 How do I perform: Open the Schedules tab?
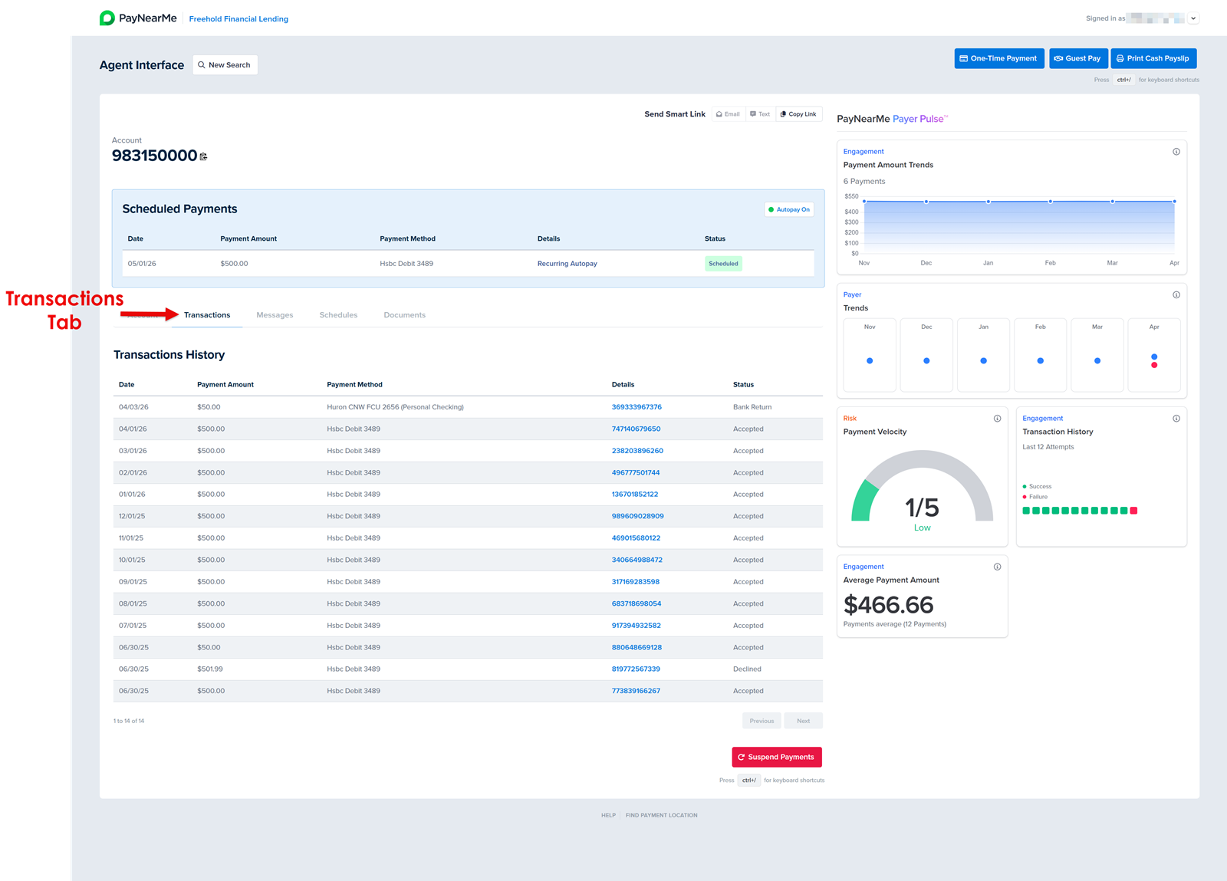point(338,315)
